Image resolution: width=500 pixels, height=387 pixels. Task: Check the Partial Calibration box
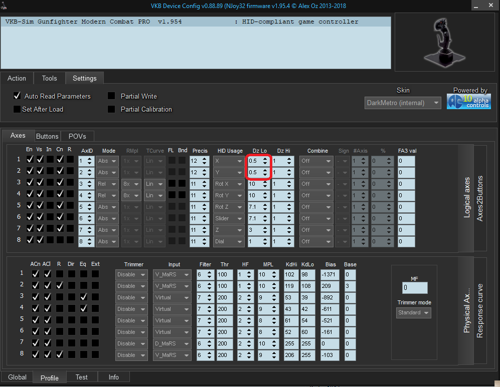tap(111, 109)
